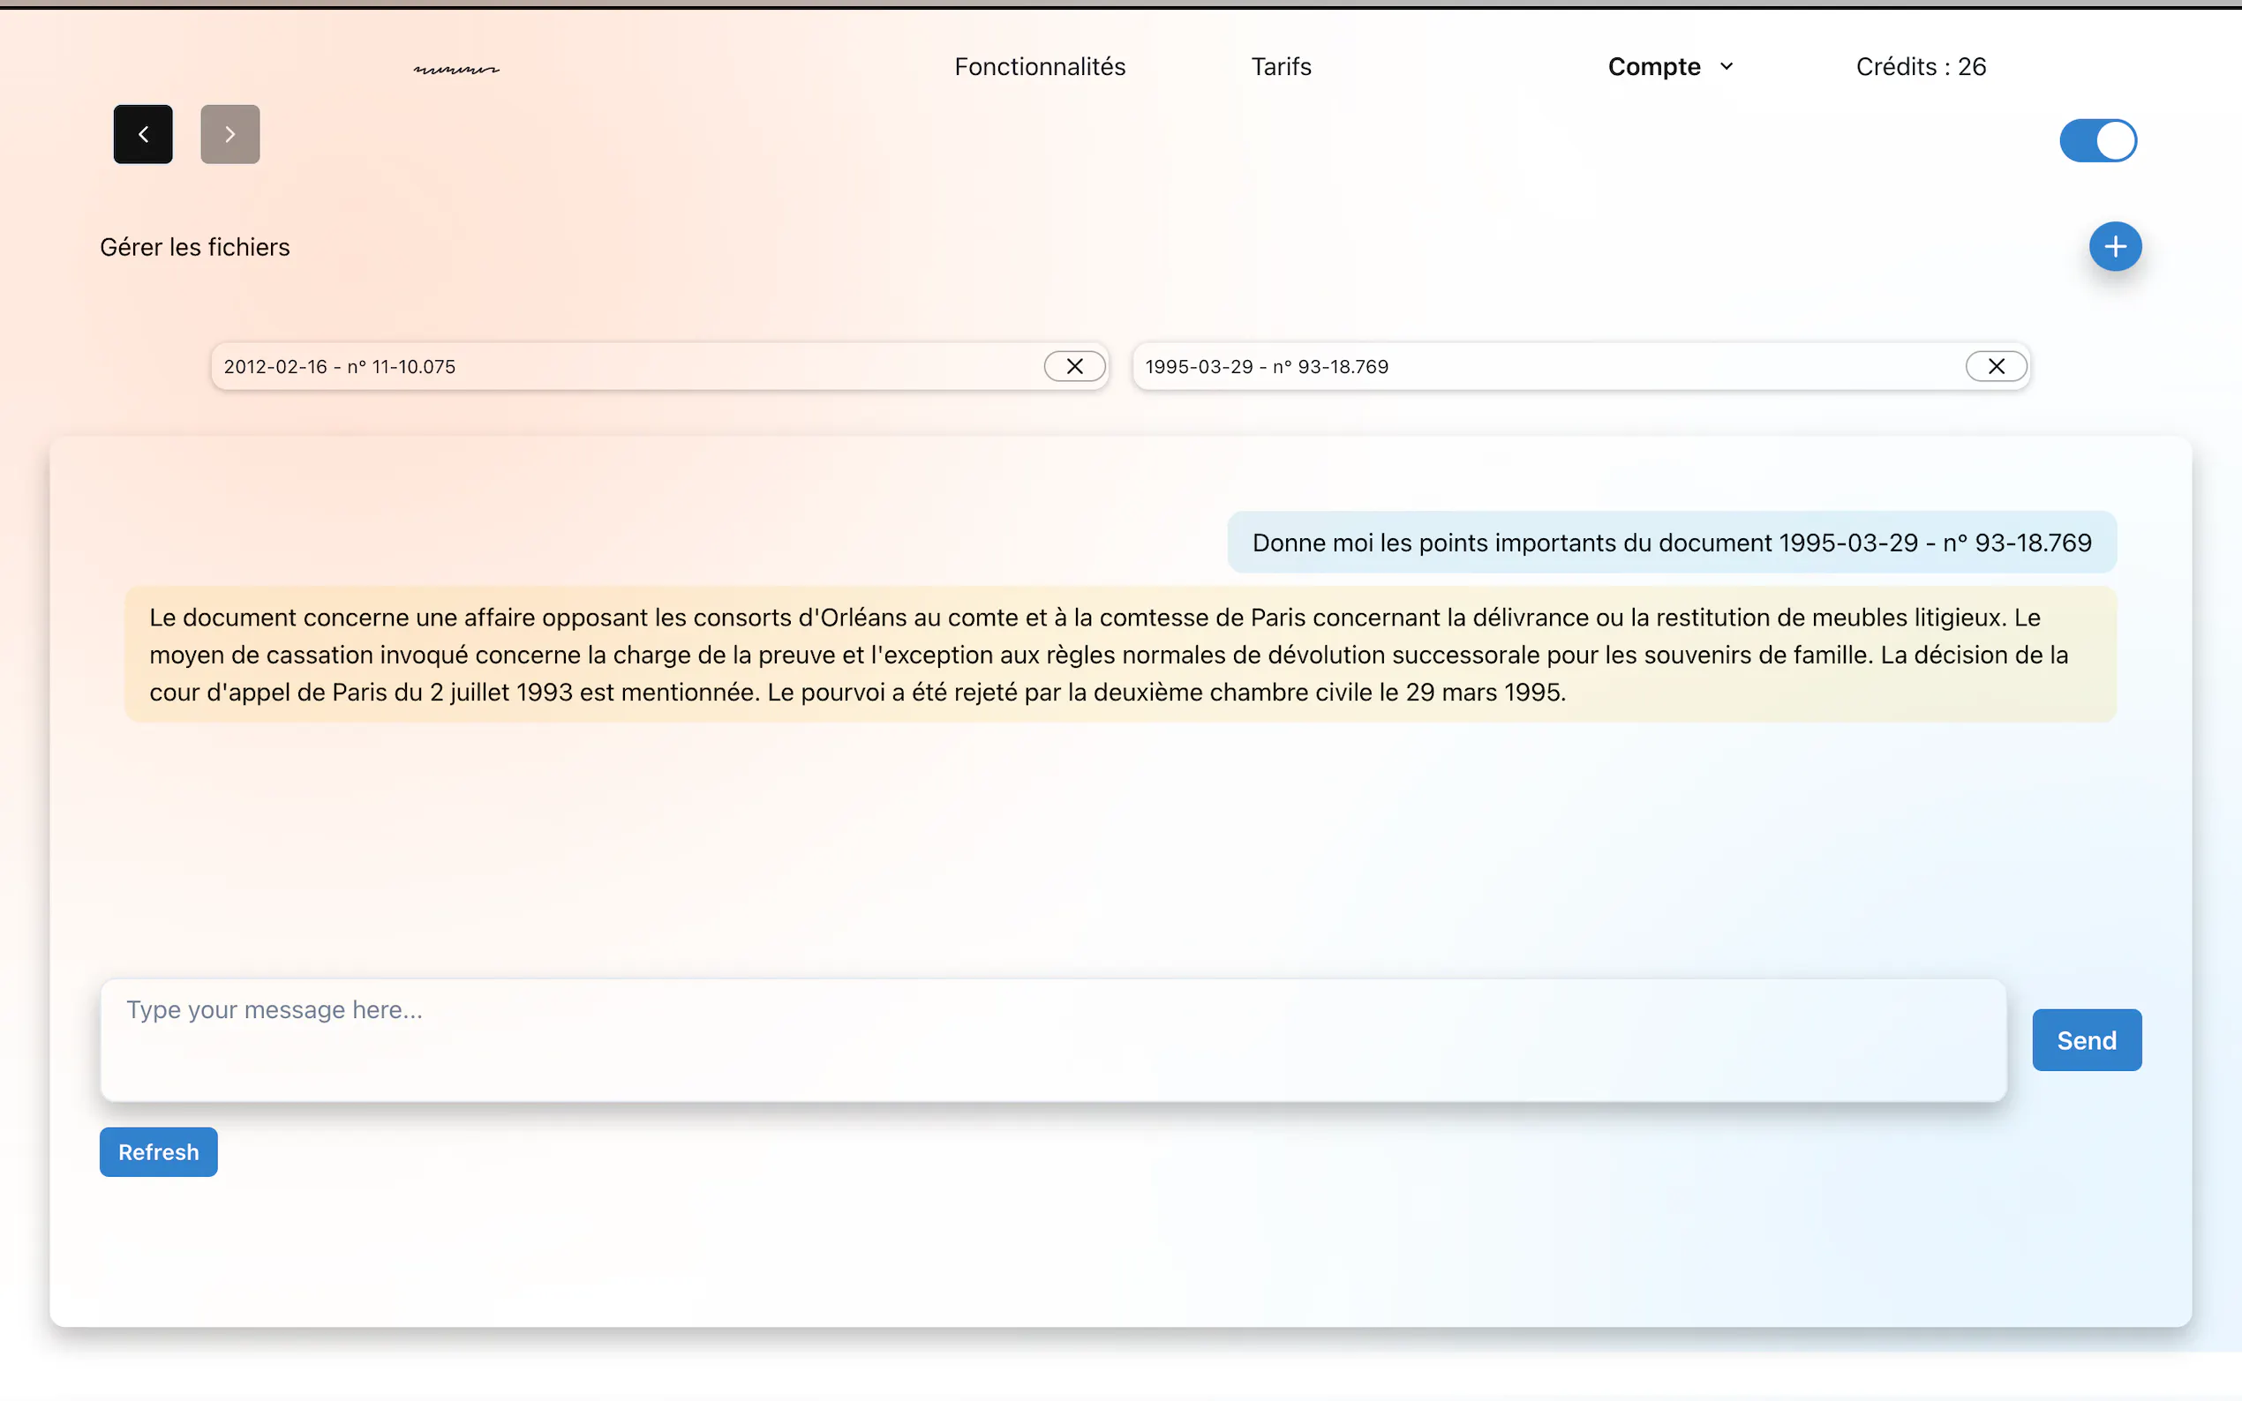2242x1401 pixels.
Task: Remove the file 1995-03-29 - n° 93-18.769
Action: click(1996, 366)
